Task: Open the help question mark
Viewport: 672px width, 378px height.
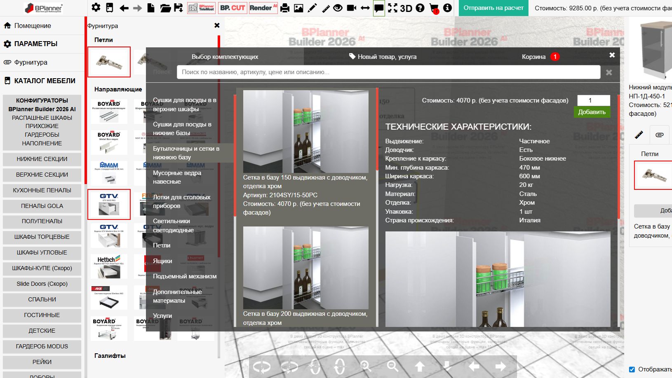Action: (x=420, y=8)
